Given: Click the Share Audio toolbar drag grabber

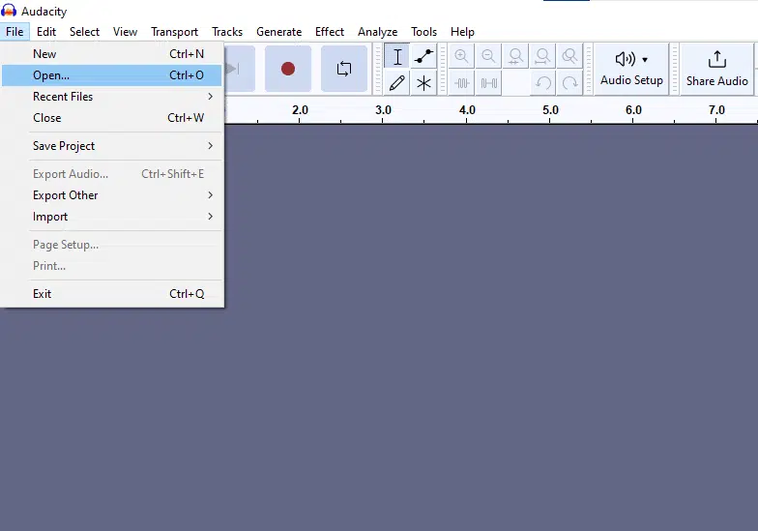Looking at the screenshot, I should tap(675, 69).
